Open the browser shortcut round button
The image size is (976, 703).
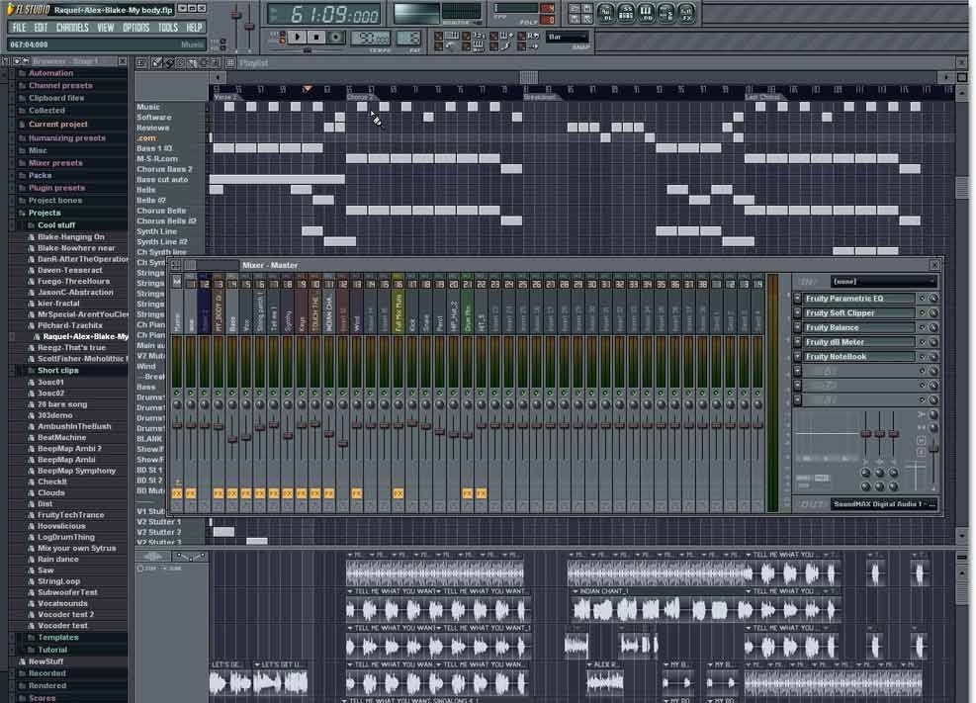(665, 13)
